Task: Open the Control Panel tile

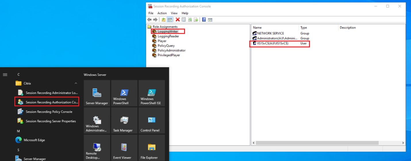Action: tap(151, 121)
